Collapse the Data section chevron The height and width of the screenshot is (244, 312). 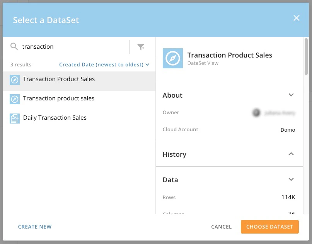tap(291, 180)
